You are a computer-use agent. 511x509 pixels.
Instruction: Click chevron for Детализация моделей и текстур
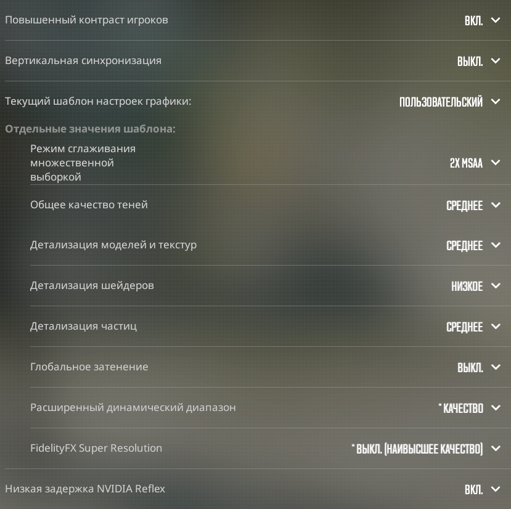coord(496,245)
